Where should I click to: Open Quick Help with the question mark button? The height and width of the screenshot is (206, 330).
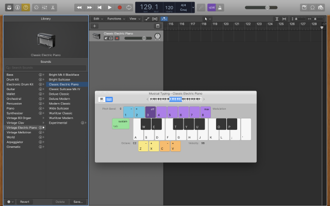[x=26, y=8]
